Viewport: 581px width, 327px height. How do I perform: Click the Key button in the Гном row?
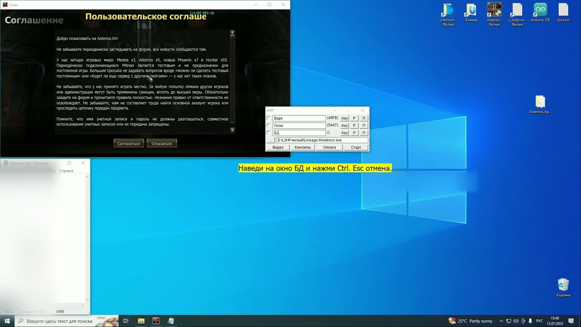(x=345, y=125)
